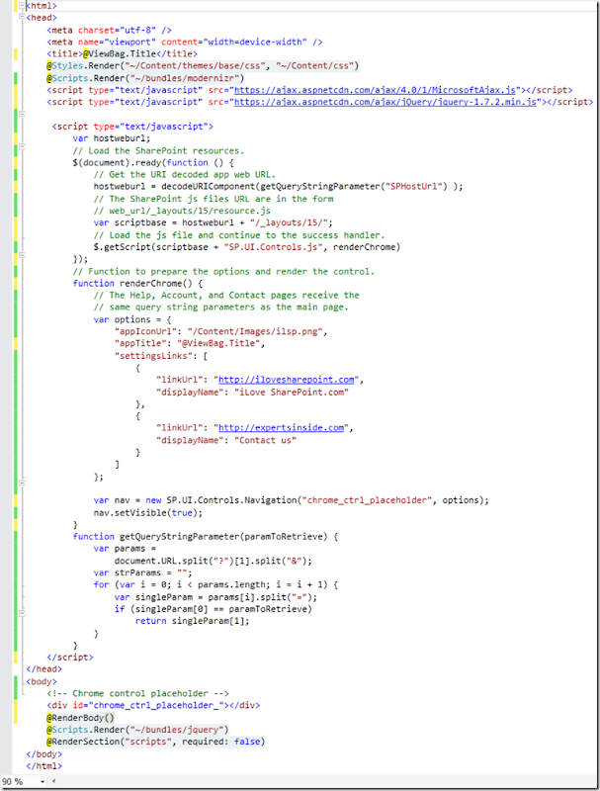This screenshot has width=600, height=791.
Task: Click @ViewBag.Title inside the title tag
Action: pos(119,54)
